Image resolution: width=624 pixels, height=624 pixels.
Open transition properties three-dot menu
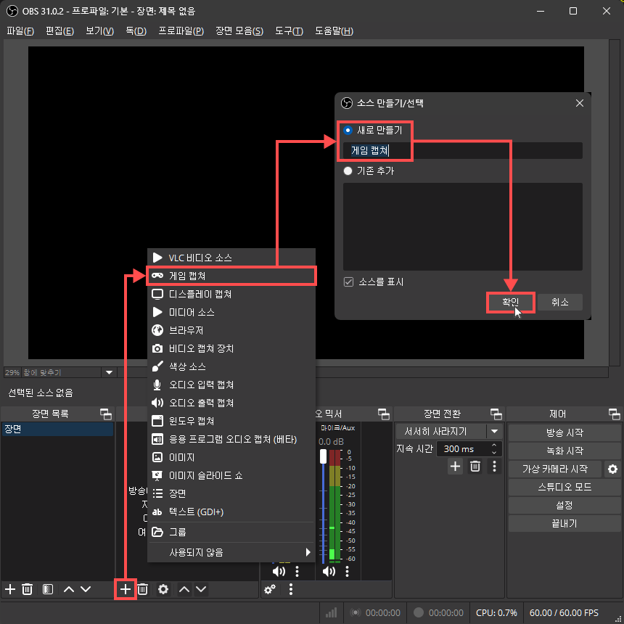pos(494,466)
